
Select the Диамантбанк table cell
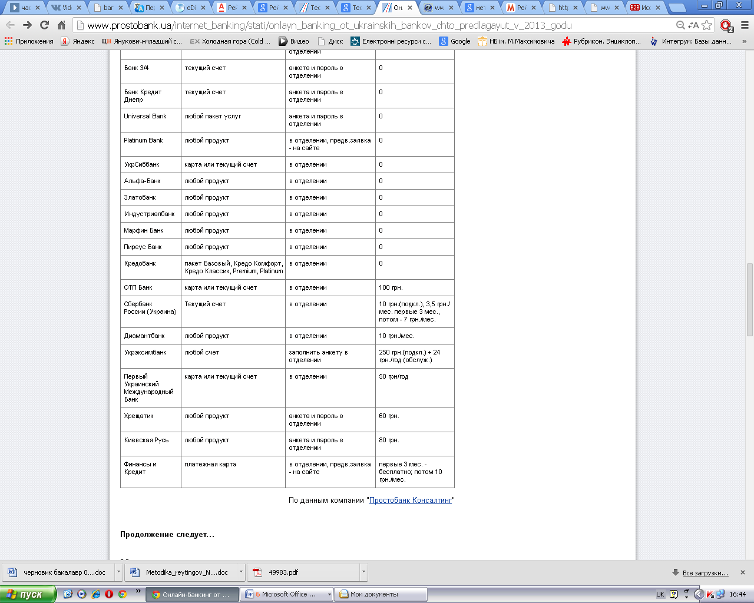click(x=151, y=336)
